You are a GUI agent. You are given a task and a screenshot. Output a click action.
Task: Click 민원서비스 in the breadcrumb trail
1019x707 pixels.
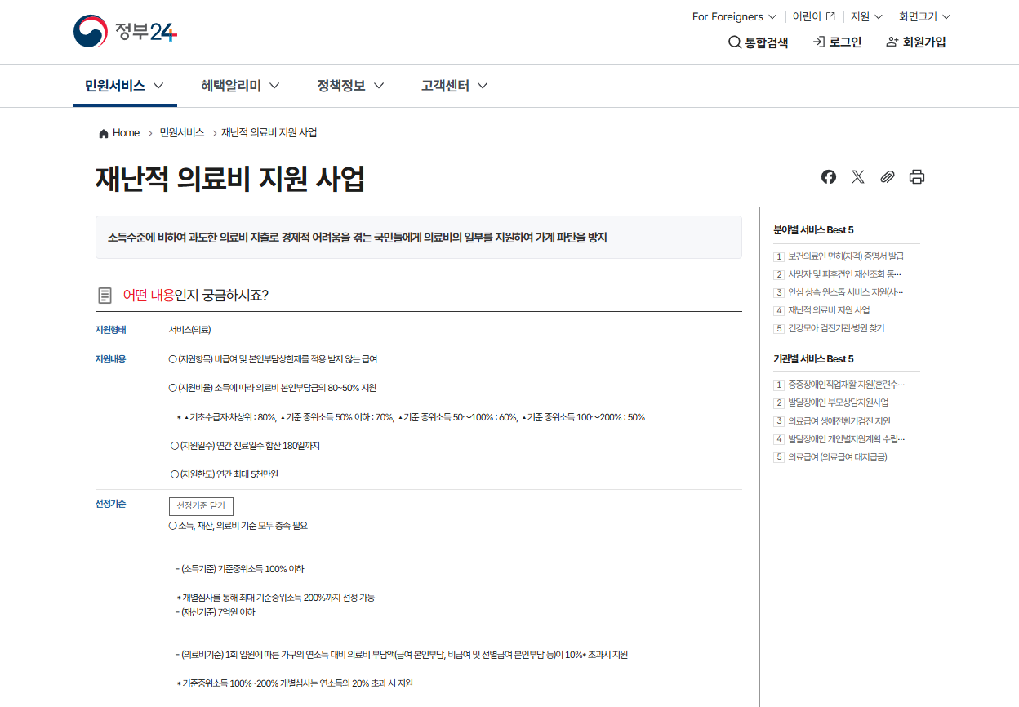pyautogui.click(x=180, y=132)
